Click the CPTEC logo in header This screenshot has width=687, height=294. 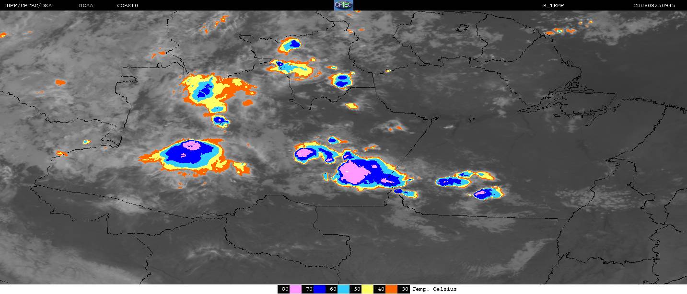343,5
